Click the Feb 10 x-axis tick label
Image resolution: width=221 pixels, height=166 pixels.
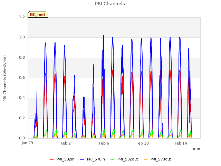(x=143, y=143)
